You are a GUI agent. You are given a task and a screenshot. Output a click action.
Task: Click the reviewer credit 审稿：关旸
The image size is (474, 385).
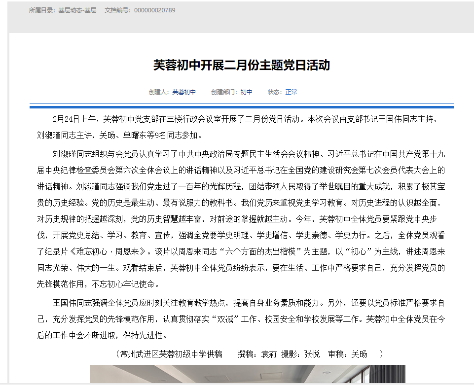click(348, 354)
